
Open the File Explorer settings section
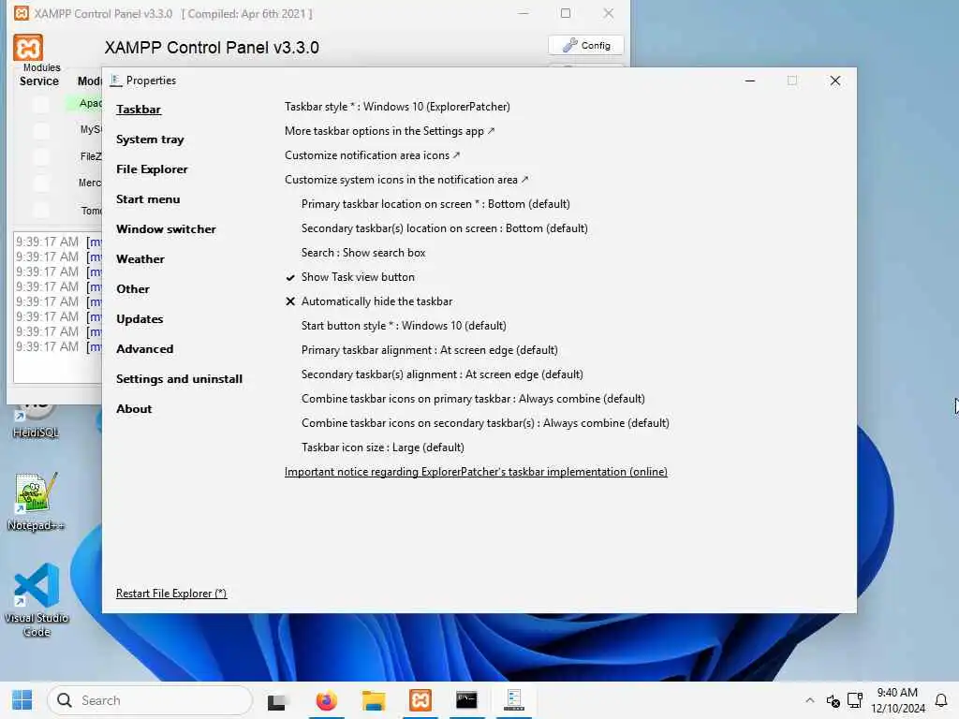(x=152, y=169)
